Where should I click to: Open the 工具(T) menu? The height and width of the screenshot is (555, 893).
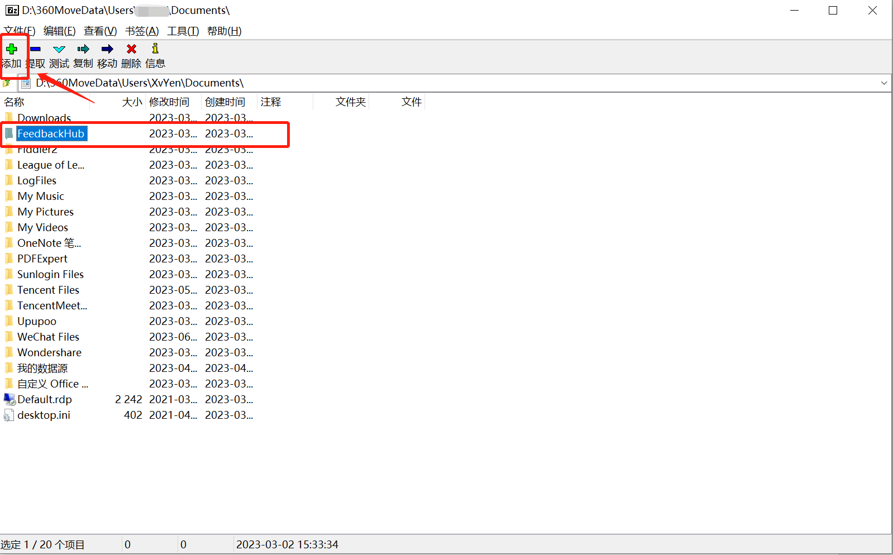click(x=183, y=31)
